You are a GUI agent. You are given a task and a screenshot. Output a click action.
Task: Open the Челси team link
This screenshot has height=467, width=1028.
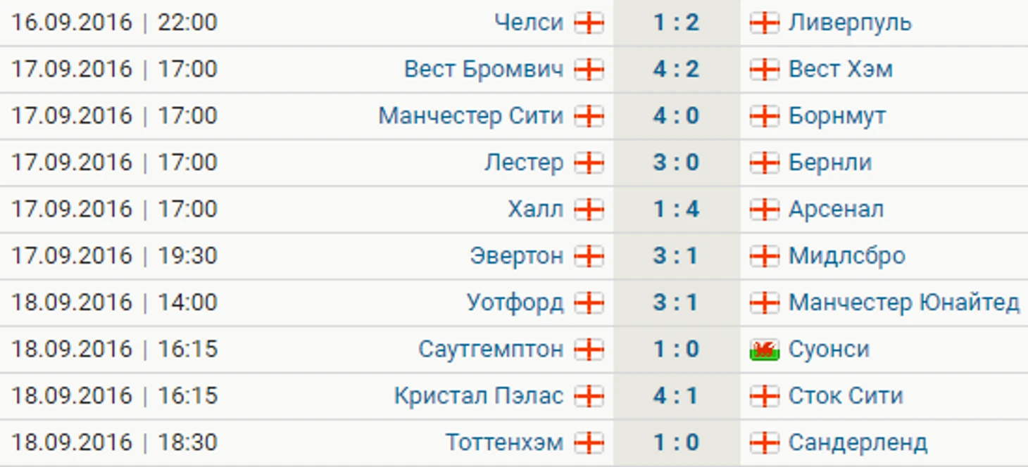coord(529,23)
